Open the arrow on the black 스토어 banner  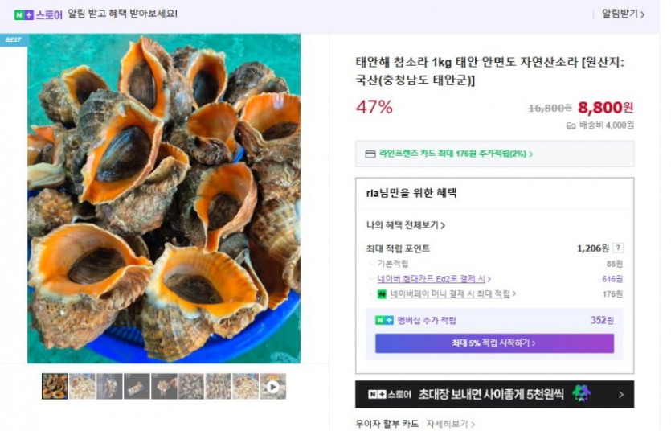pos(620,394)
